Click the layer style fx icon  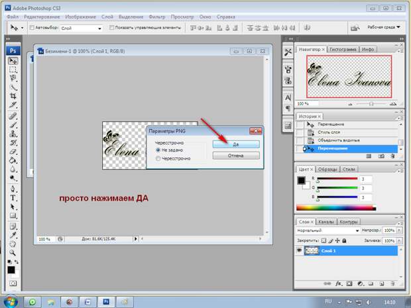coord(339,283)
